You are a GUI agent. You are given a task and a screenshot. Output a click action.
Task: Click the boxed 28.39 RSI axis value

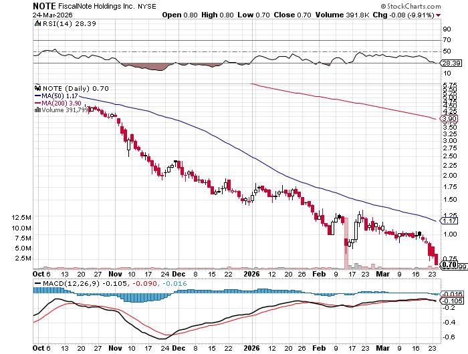point(451,63)
